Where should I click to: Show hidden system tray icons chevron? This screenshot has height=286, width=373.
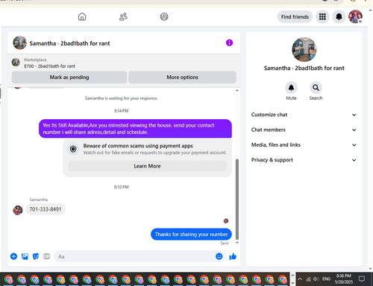pos(300,279)
